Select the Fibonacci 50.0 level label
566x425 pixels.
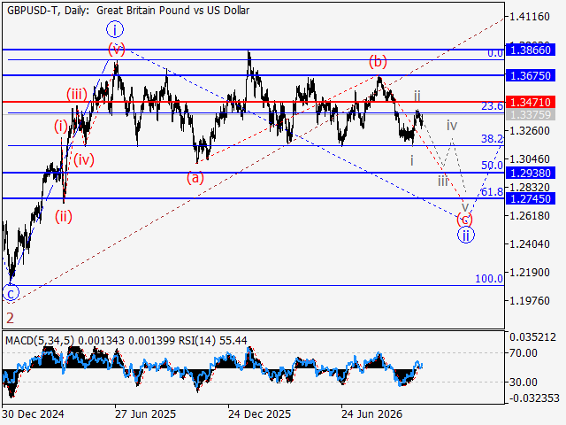coord(492,166)
